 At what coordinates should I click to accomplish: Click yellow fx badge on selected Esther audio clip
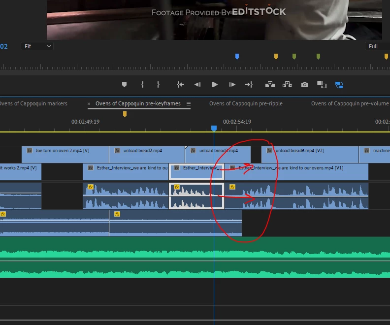[x=177, y=187]
